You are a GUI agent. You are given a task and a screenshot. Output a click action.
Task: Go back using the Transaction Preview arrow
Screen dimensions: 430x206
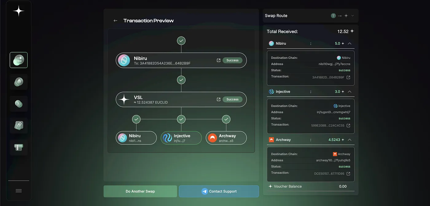(115, 21)
